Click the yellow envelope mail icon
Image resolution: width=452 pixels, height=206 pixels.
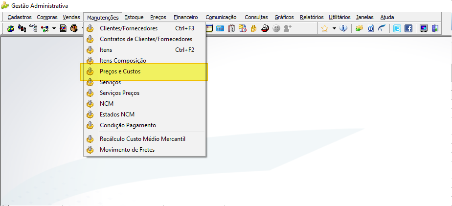(359, 28)
